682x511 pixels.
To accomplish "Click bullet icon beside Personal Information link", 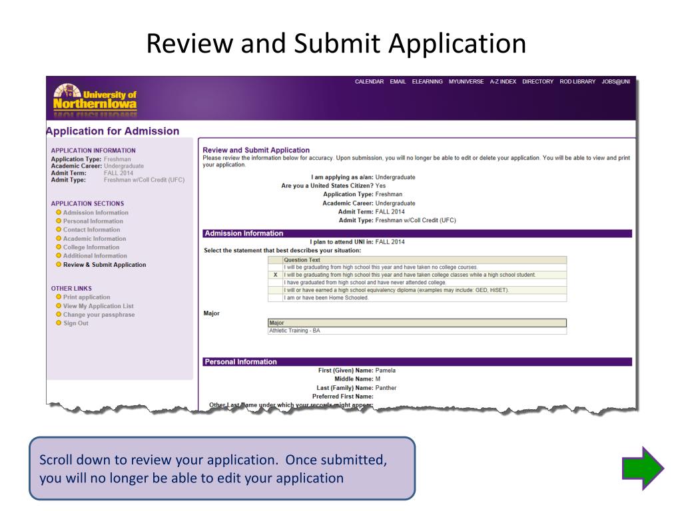I will point(59,221).
